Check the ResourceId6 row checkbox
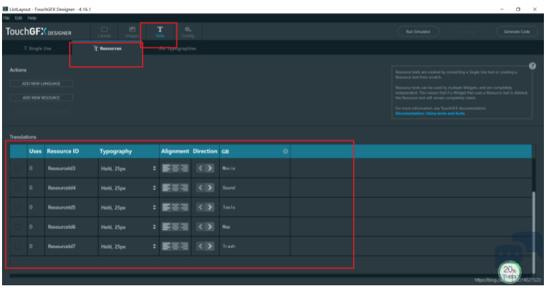This screenshot has width=548, height=288. 18,227
